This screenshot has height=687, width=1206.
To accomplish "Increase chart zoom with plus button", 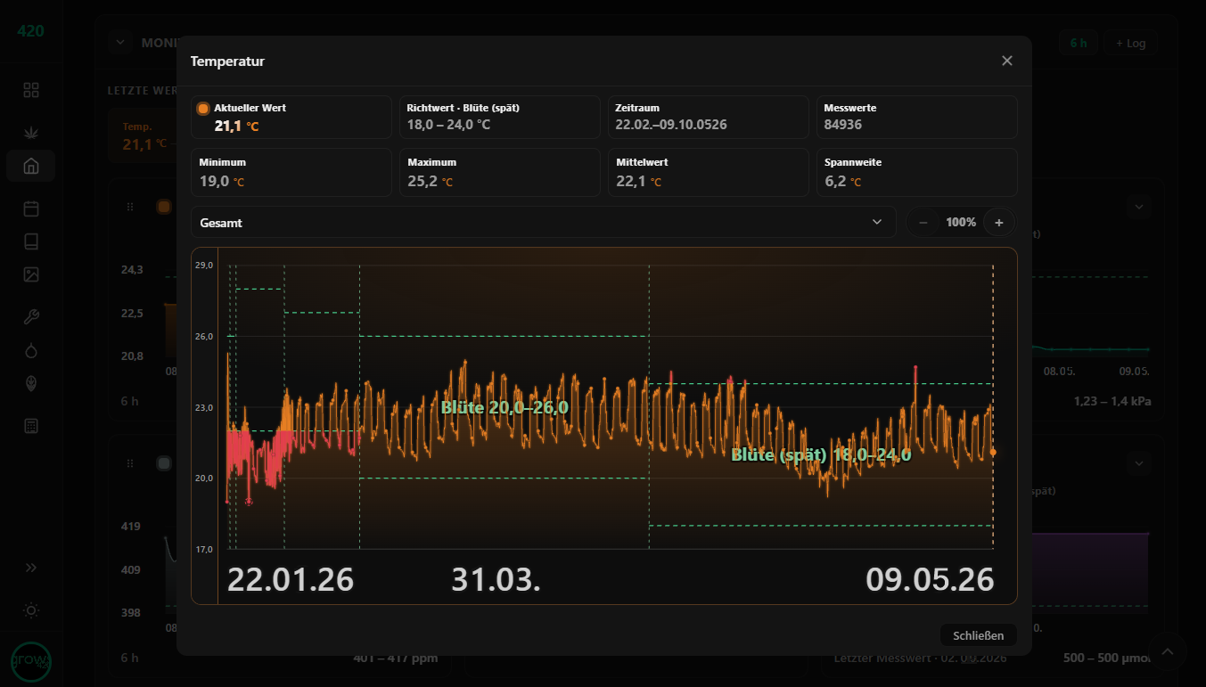I will pos(999,222).
